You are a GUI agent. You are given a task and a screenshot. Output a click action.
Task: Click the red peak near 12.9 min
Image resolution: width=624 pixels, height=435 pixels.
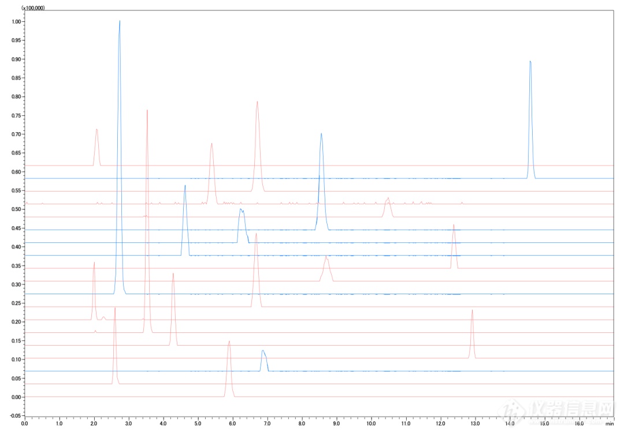tap(472, 312)
